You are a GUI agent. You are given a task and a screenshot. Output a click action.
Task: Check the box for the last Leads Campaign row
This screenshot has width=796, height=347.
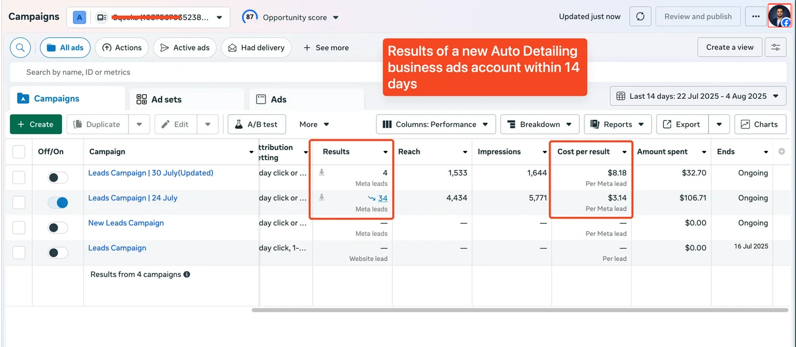[19, 252]
